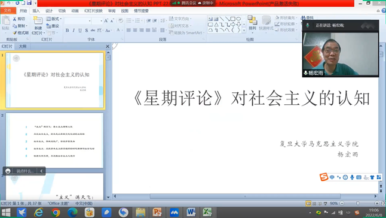Open the 插入 ribbon tab
The width and height of the screenshot is (386, 218).
tap(36, 11)
